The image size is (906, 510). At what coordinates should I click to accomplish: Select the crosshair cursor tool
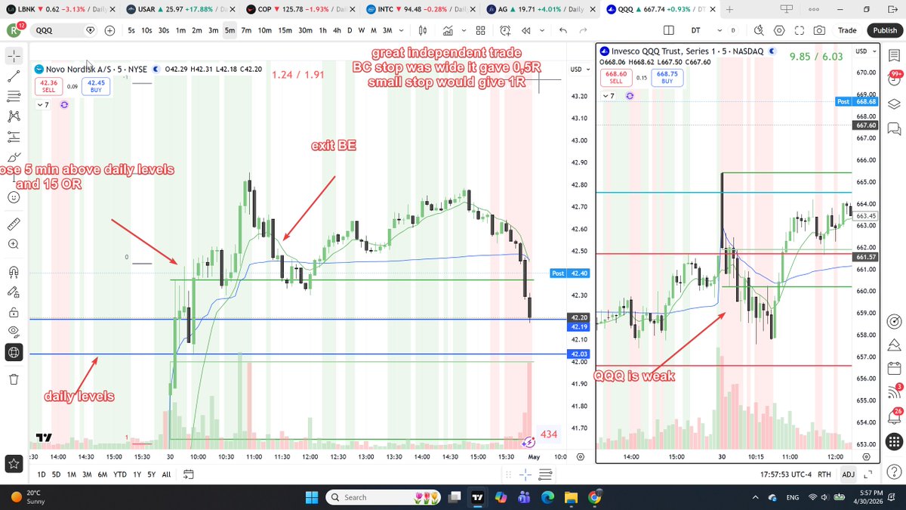[14, 57]
